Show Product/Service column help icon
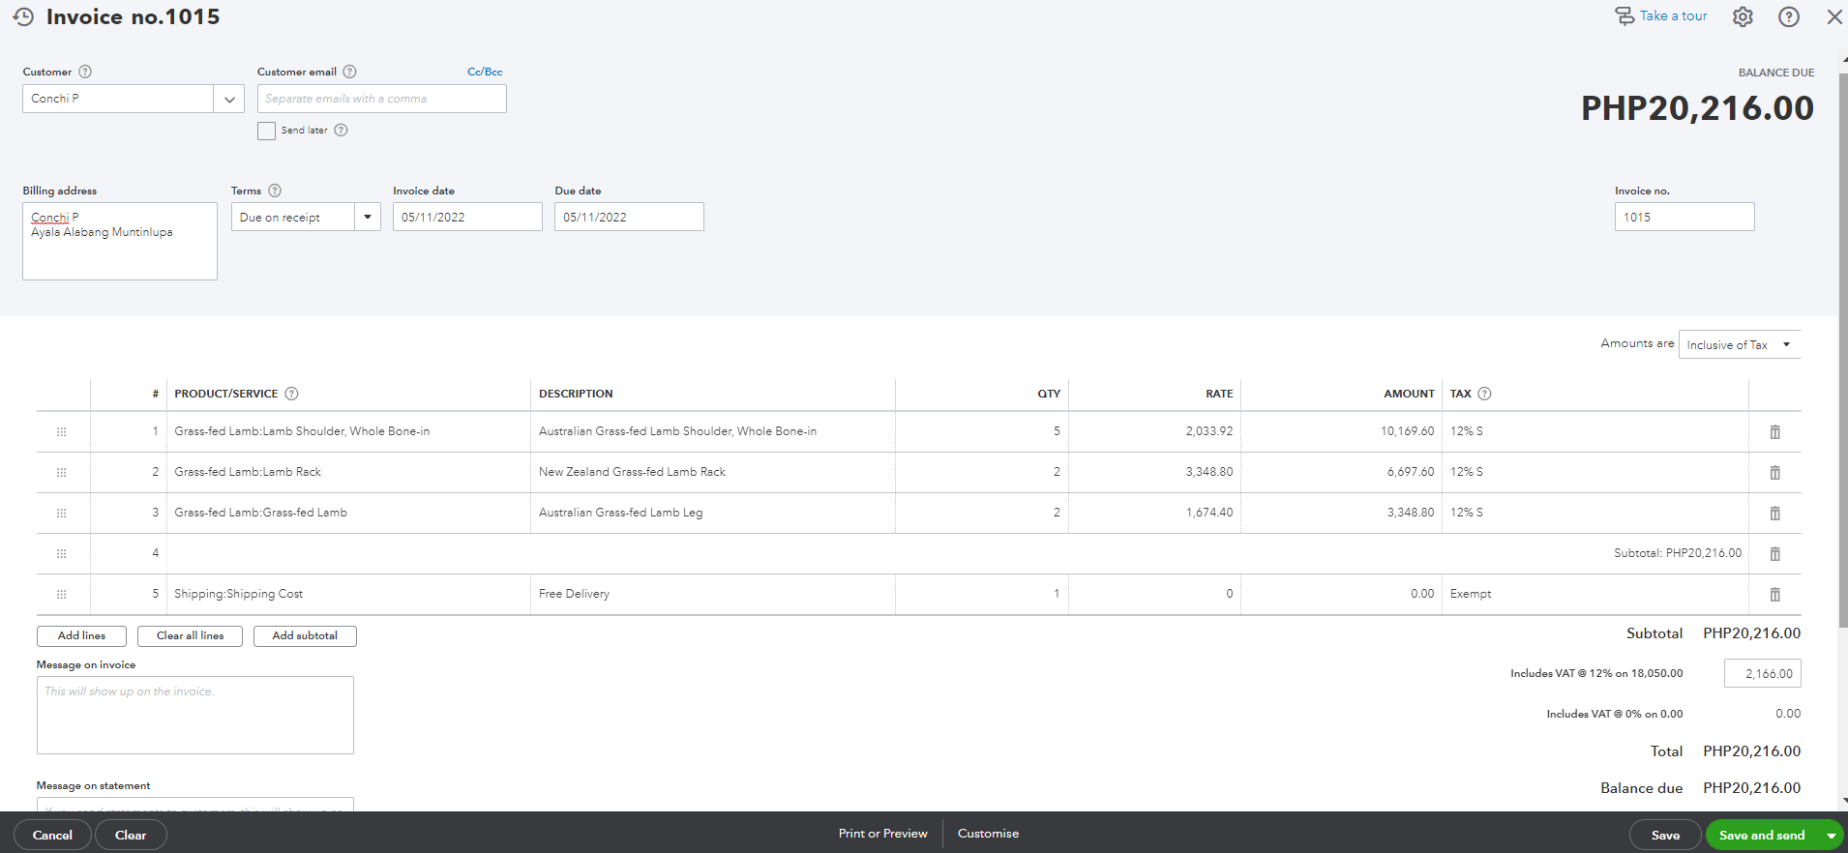Viewport: 1848px width, 853px height. [292, 394]
